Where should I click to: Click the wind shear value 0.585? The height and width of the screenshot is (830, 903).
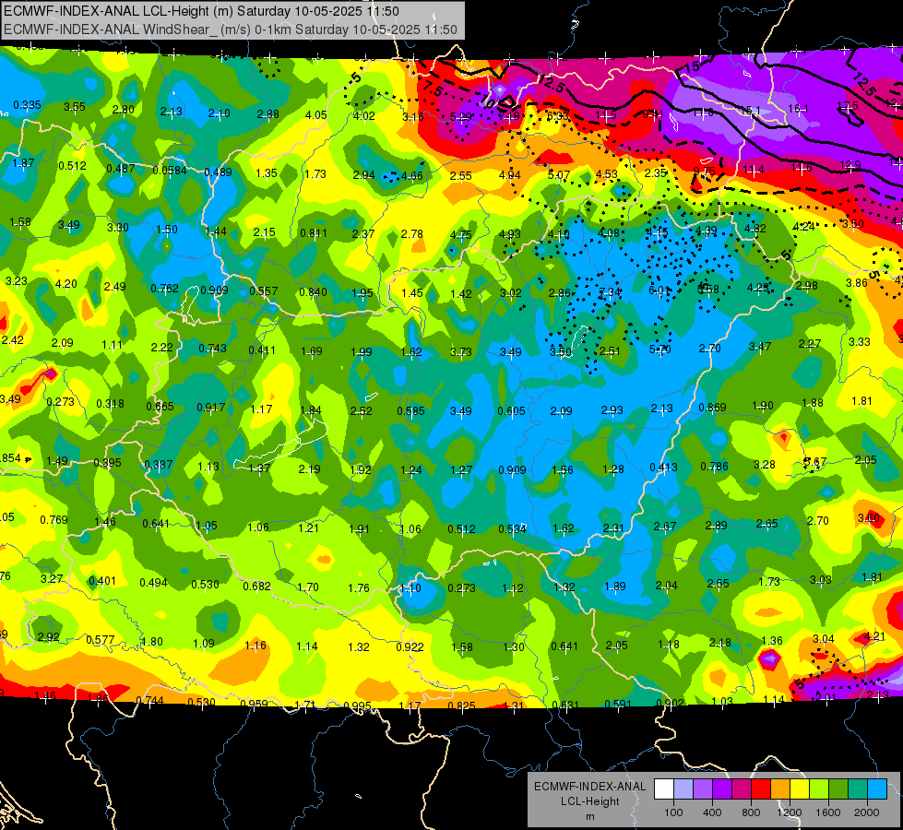(x=410, y=410)
